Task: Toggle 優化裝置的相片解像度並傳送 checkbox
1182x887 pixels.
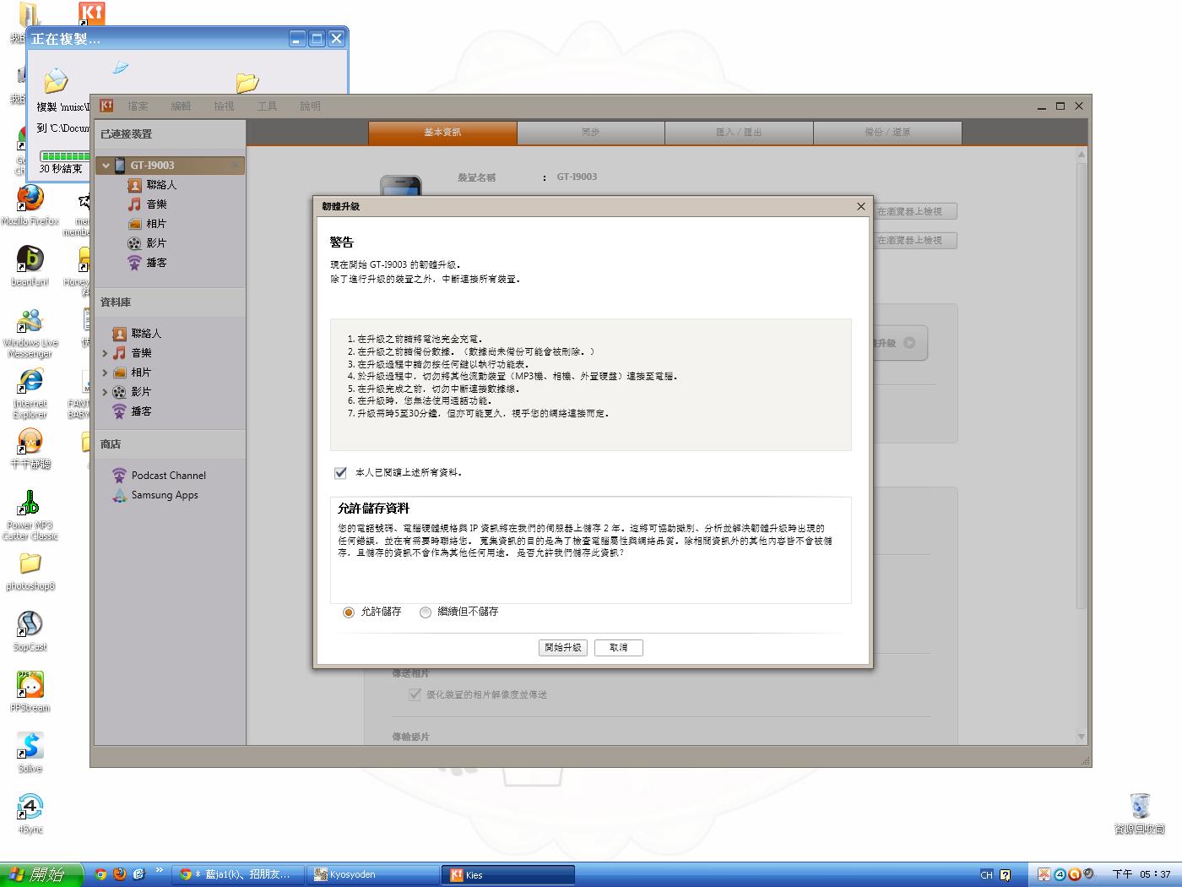Action: (x=415, y=694)
